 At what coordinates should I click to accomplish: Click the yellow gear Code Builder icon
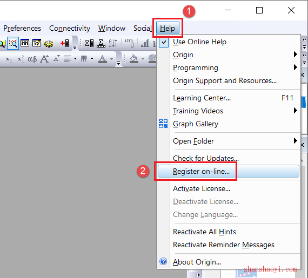49,43
